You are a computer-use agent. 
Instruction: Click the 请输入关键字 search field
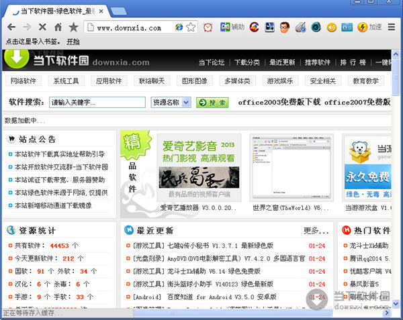tap(97, 103)
